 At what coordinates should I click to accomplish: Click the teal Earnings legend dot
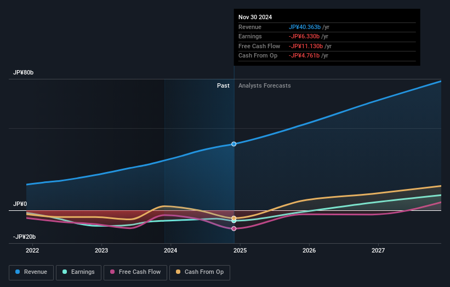[65, 272]
